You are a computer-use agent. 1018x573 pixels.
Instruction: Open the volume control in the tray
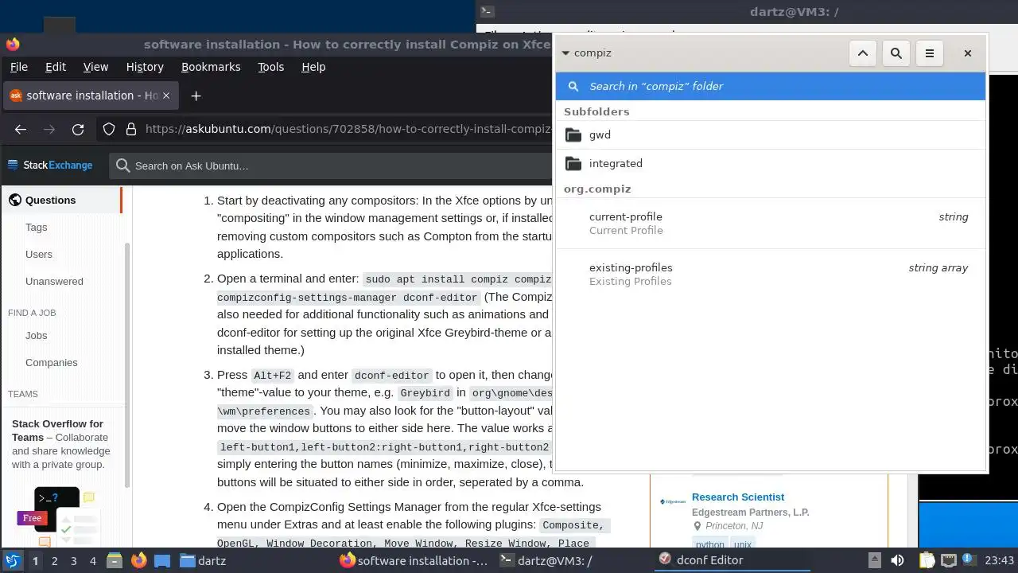coord(897,560)
